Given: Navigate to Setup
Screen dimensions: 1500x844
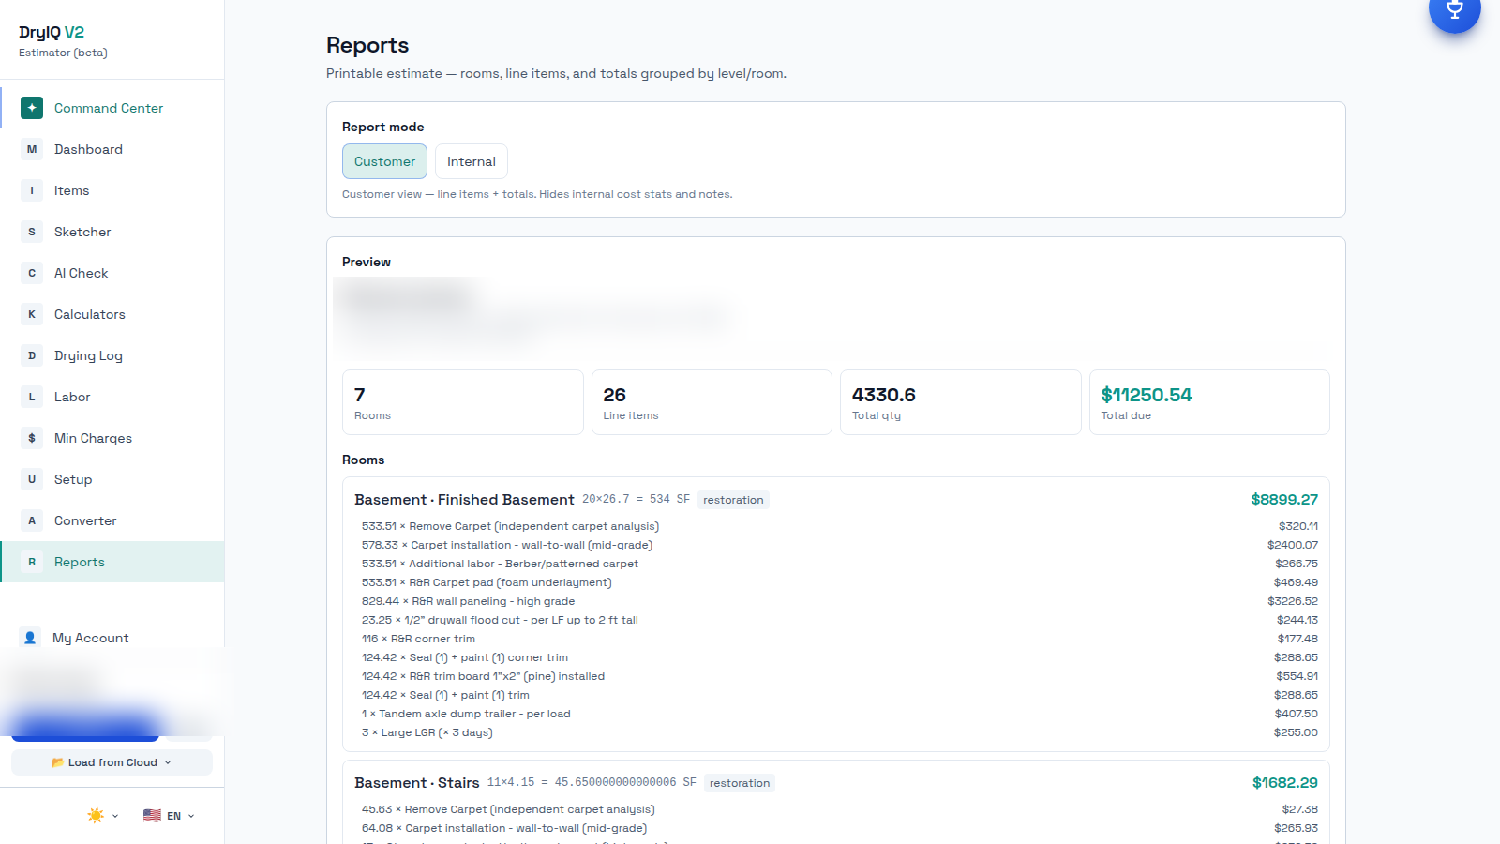Looking at the screenshot, I should click(x=112, y=479).
